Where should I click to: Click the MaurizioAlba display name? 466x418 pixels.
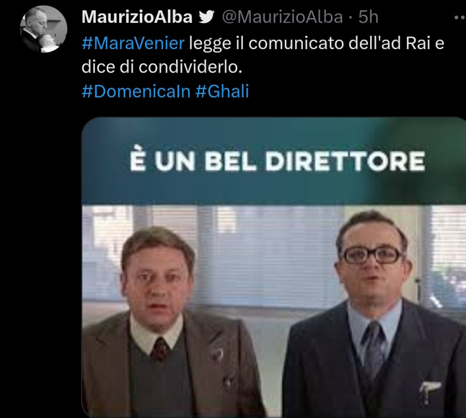pos(137,17)
